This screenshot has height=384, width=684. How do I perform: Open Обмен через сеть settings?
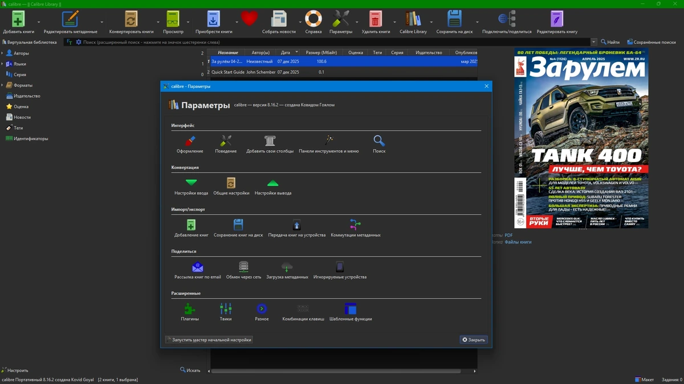[x=243, y=270]
